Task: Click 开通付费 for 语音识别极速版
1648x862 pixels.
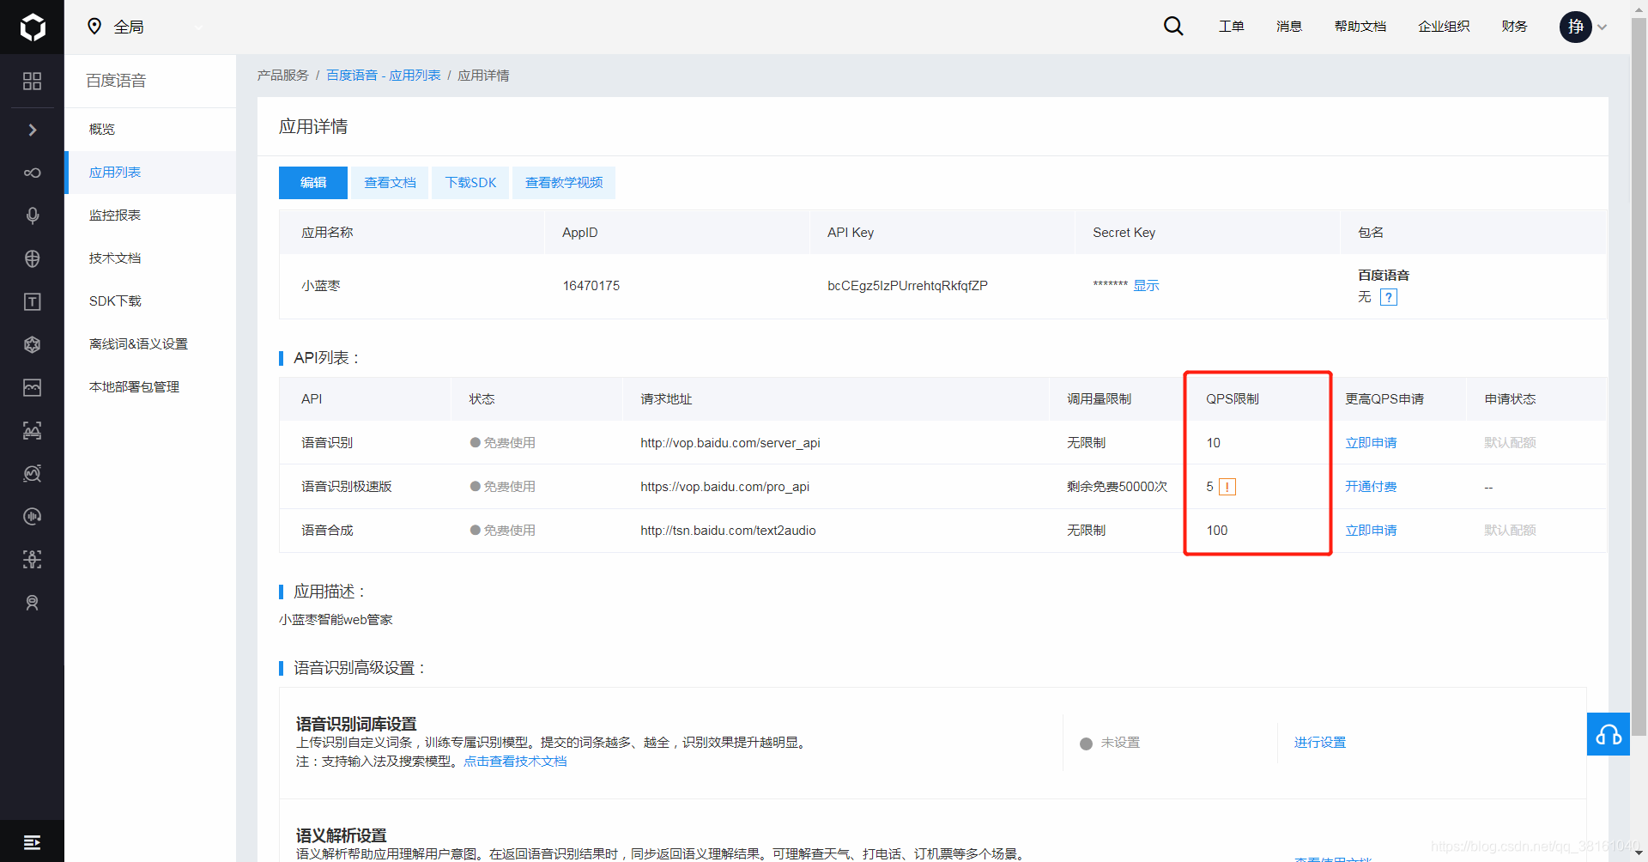Action: [1371, 487]
